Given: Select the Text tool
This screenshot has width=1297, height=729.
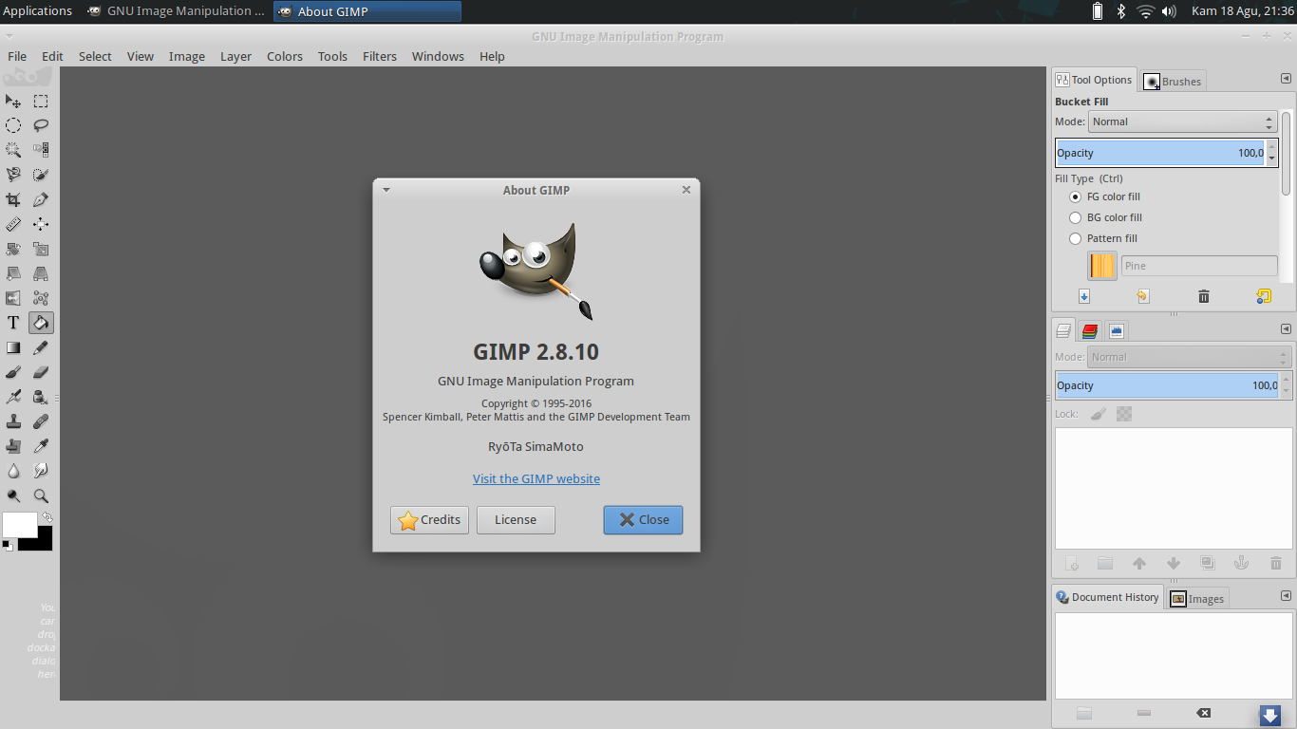Looking at the screenshot, I should pyautogui.click(x=13, y=323).
